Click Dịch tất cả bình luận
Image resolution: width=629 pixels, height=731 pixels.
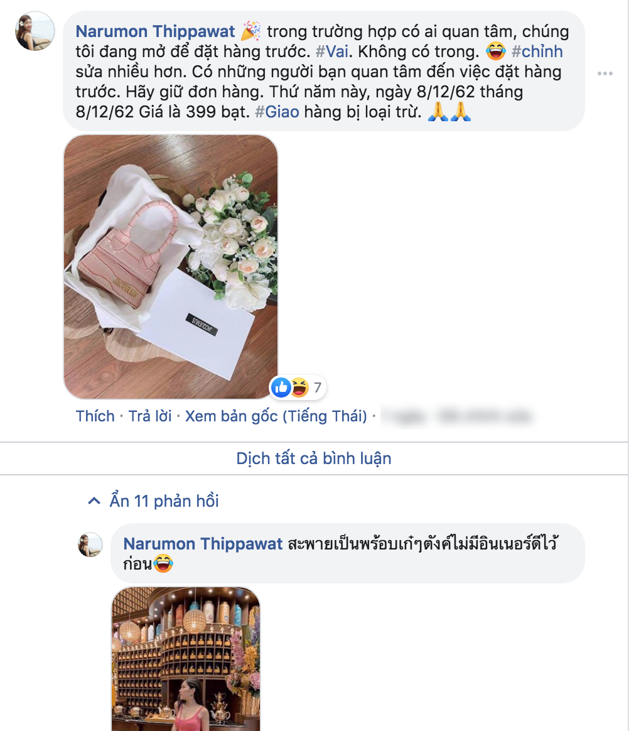(314, 458)
